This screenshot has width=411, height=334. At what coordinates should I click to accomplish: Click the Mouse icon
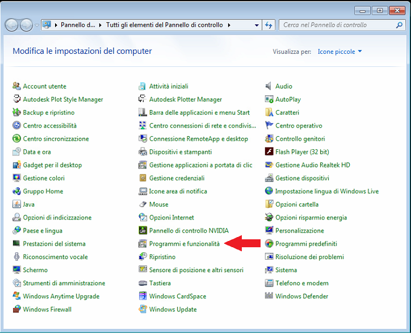(x=142, y=204)
